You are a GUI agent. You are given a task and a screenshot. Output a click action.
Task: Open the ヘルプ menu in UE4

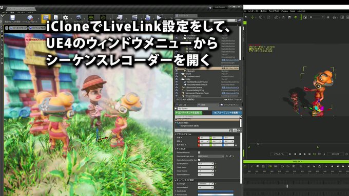(x=31, y=12)
